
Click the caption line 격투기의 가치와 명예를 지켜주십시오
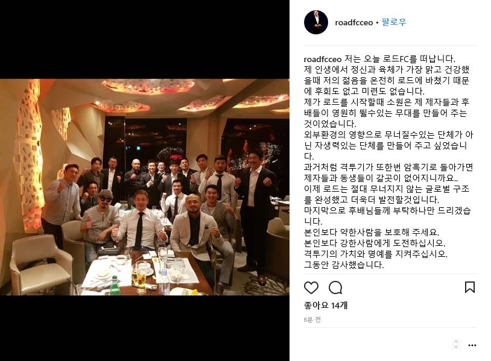pos(375,254)
